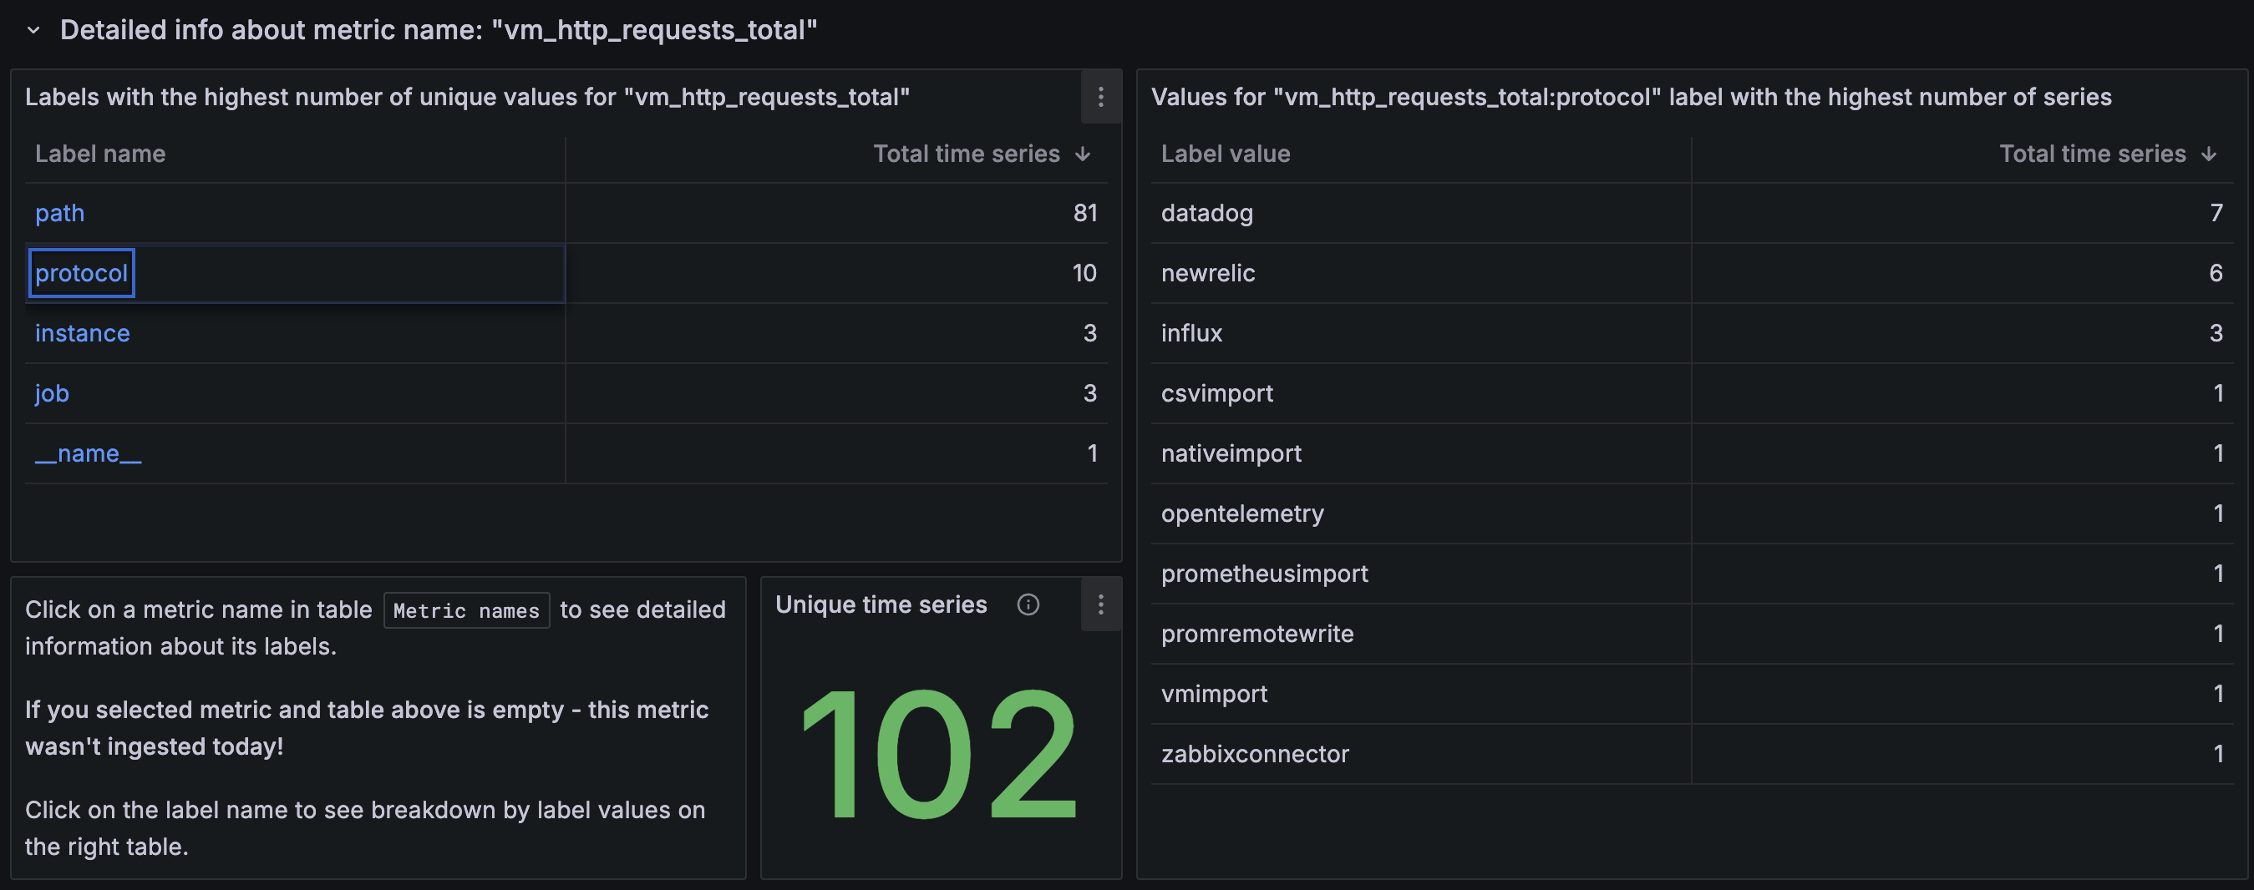Click Total time series header in left table
This screenshot has height=890, width=2254.
[966, 154]
